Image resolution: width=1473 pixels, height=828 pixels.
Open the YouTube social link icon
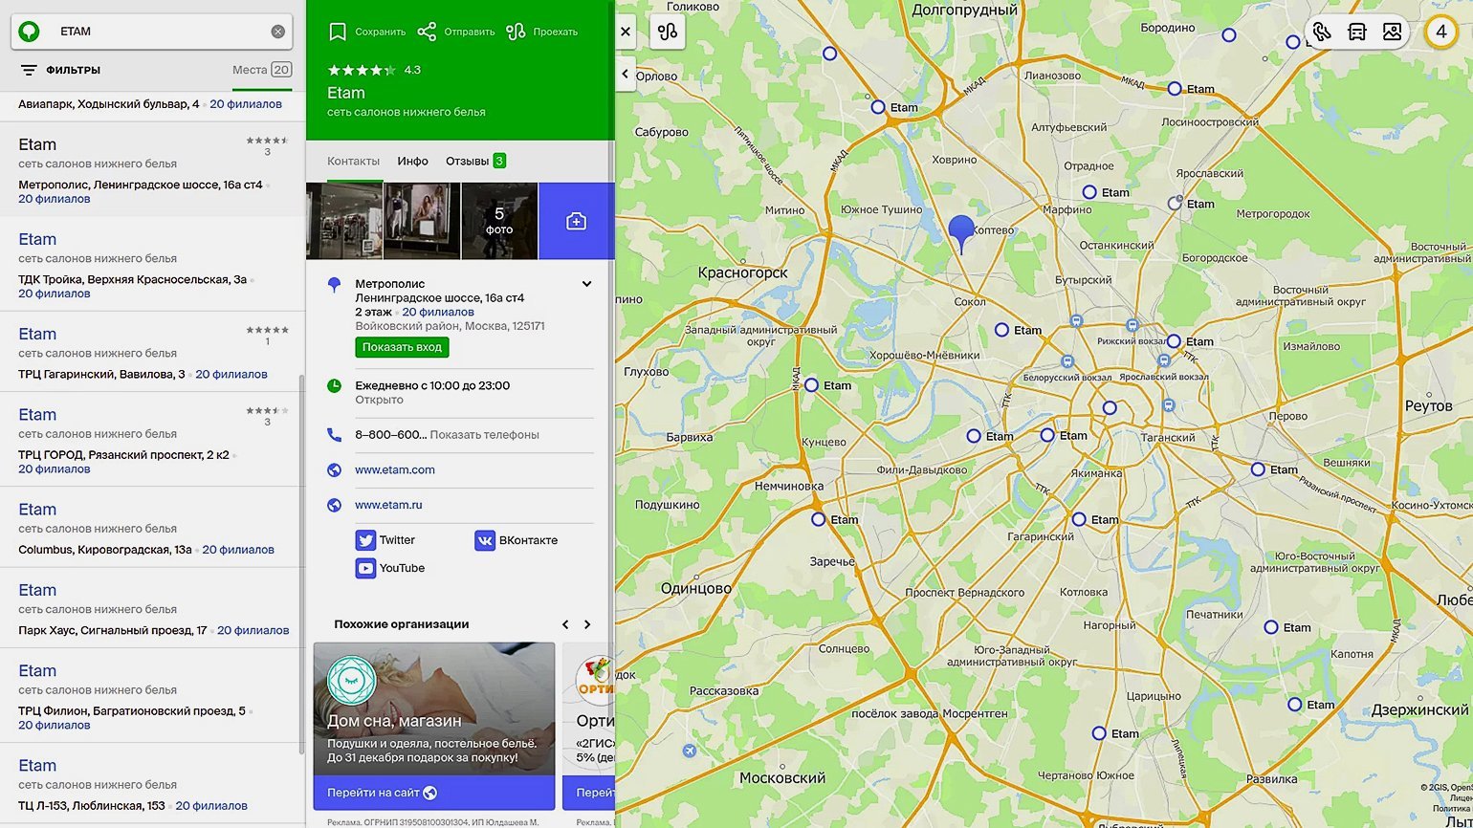365,568
